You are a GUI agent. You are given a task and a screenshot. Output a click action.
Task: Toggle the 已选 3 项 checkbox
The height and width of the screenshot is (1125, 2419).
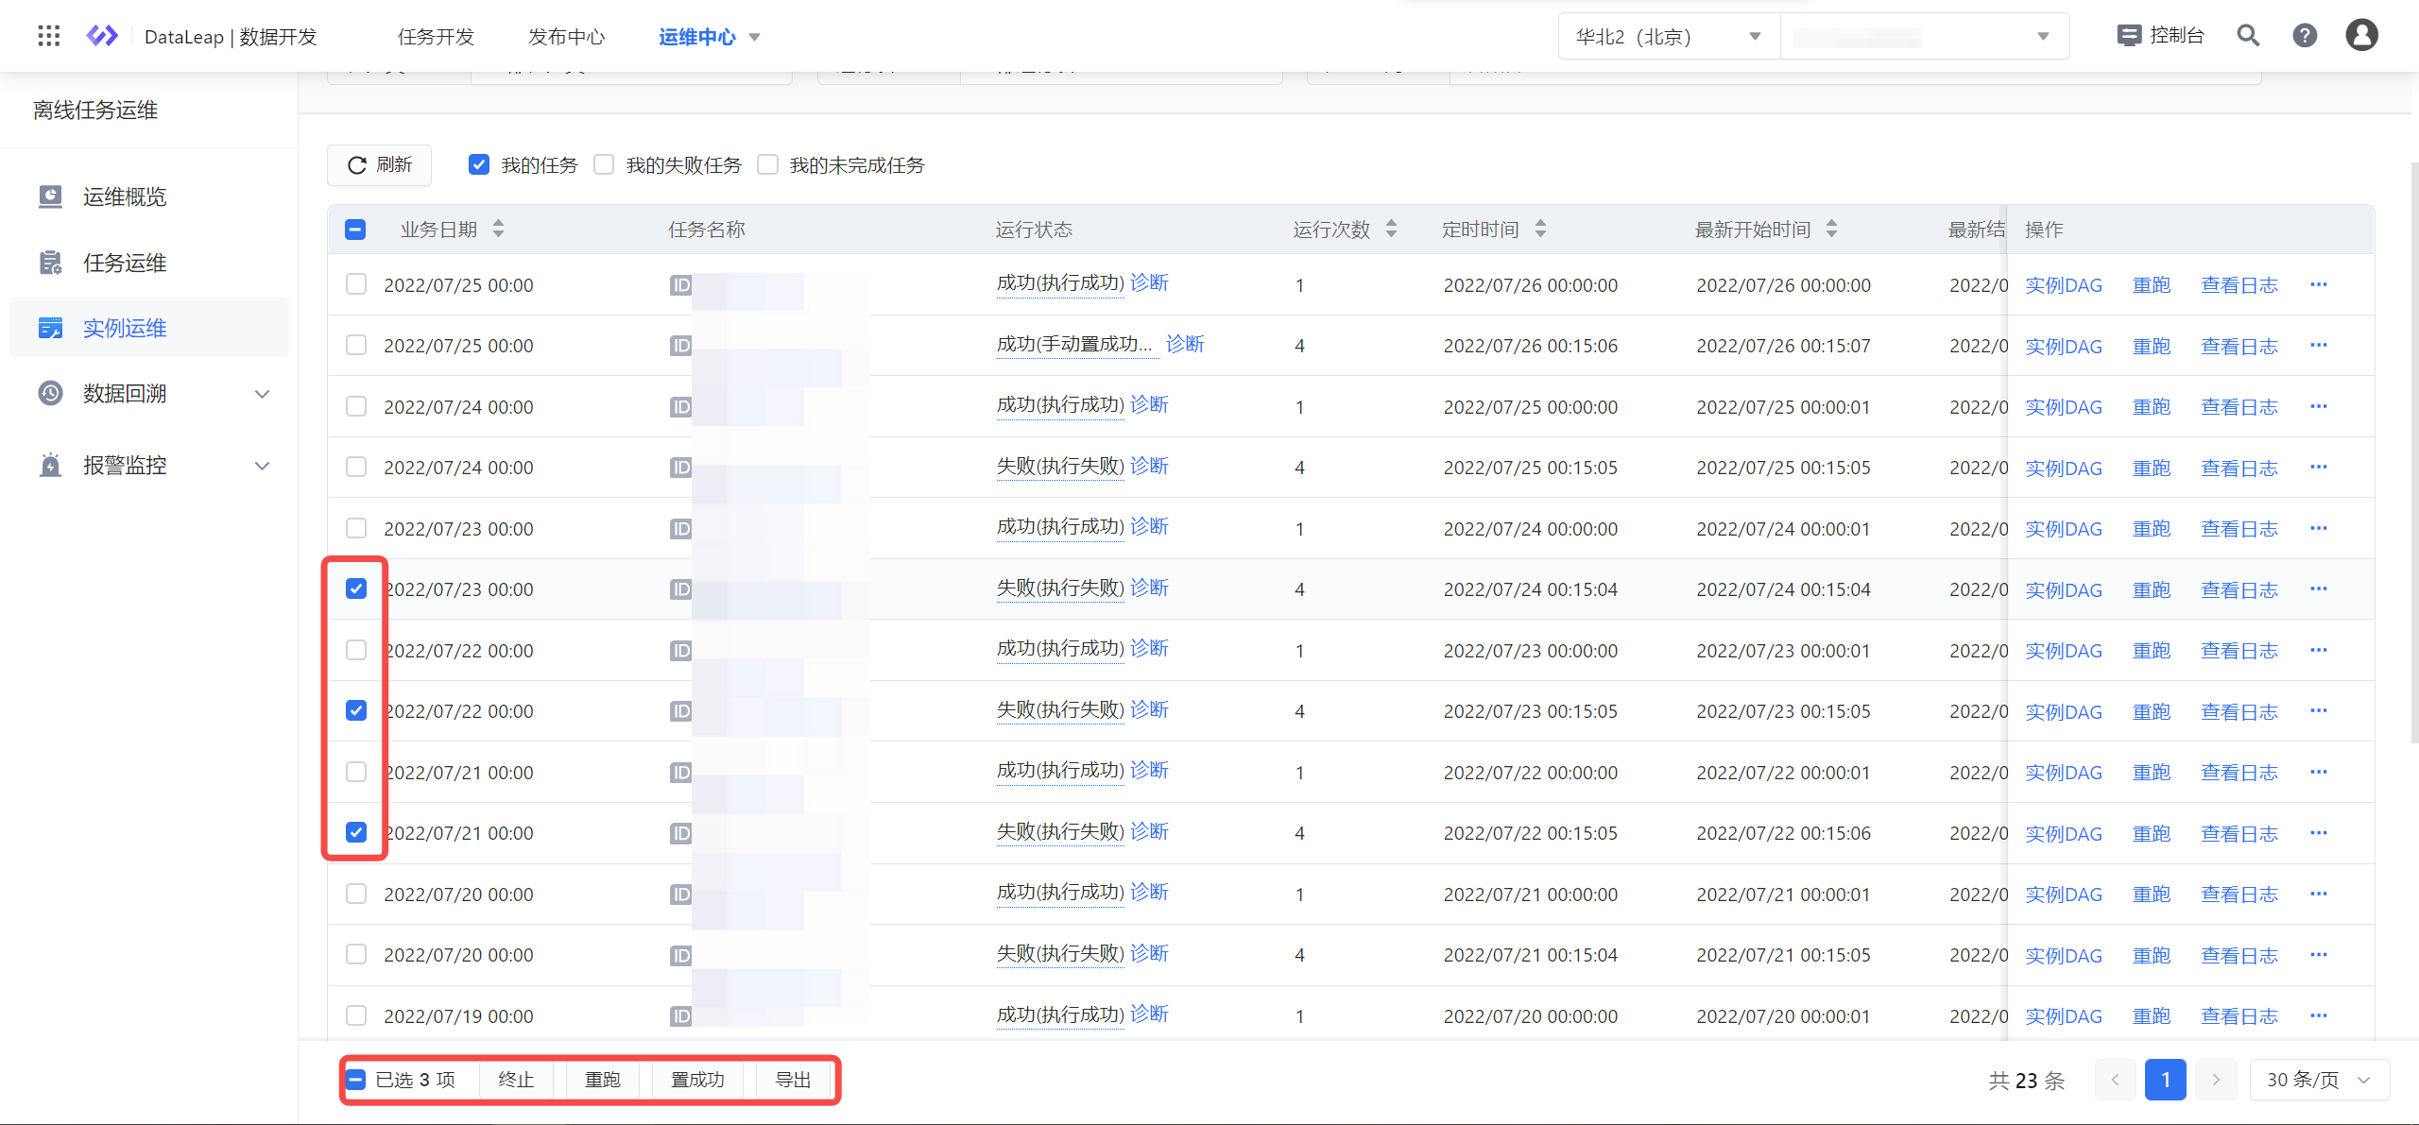tap(356, 1080)
